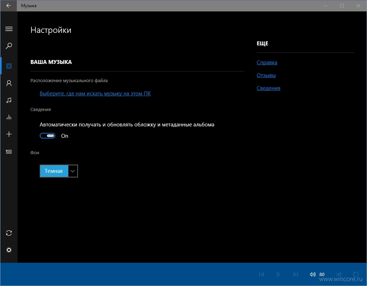
Task: Skip to previous track
Action: (261, 274)
